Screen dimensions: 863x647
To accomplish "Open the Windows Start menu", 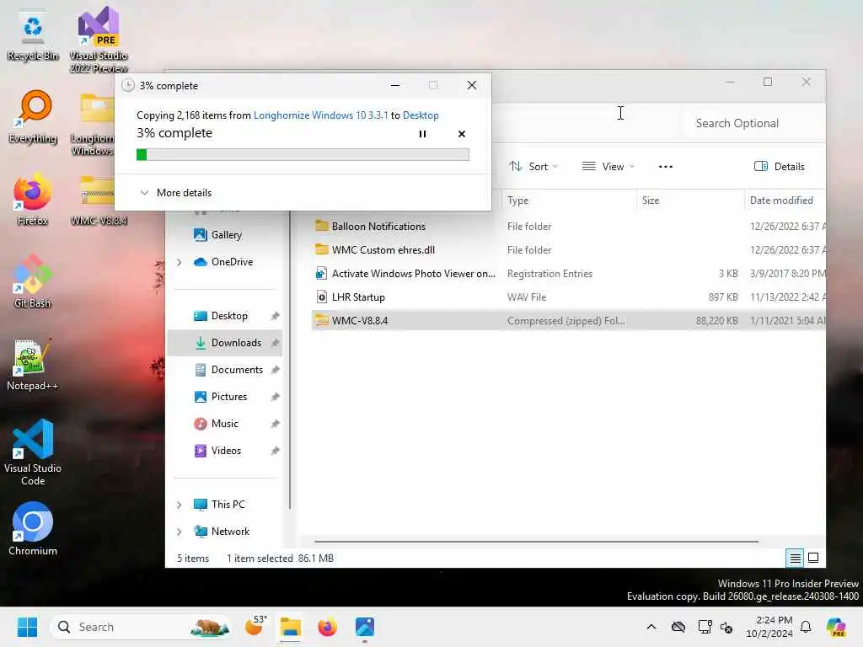I will tap(27, 627).
